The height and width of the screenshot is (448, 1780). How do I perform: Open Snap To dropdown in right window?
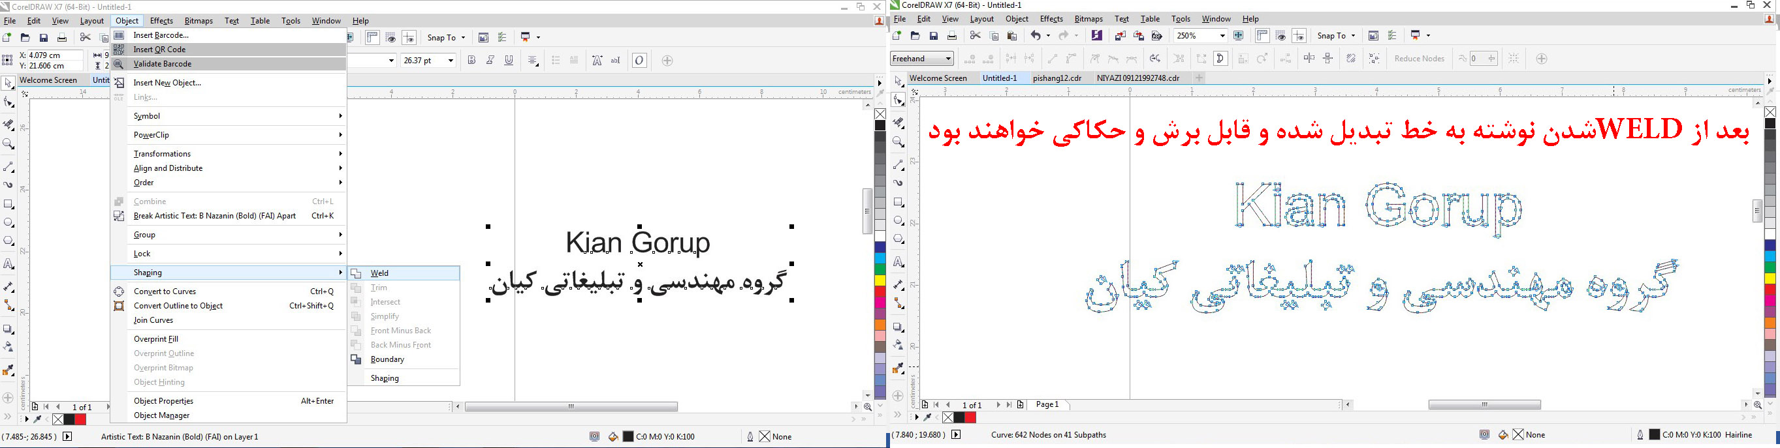click(1336, 36)
